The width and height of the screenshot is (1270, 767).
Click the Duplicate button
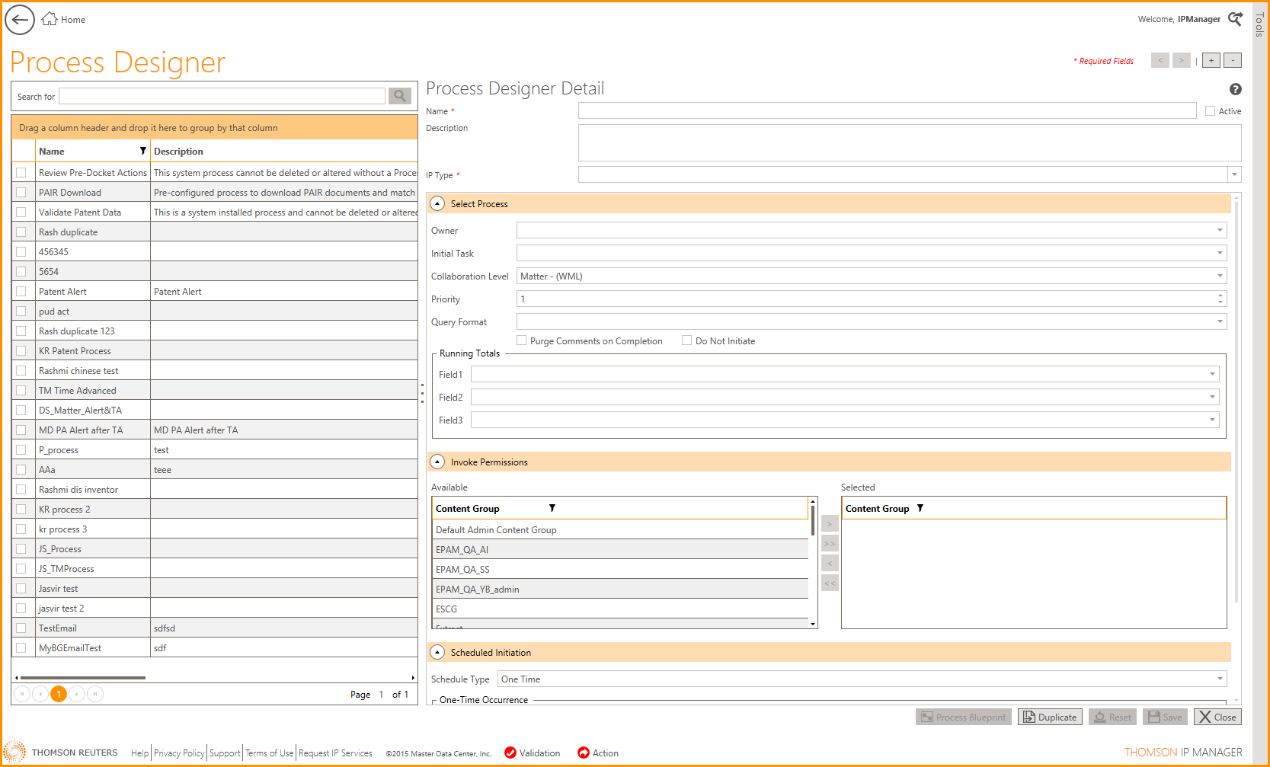[1049, 717]
